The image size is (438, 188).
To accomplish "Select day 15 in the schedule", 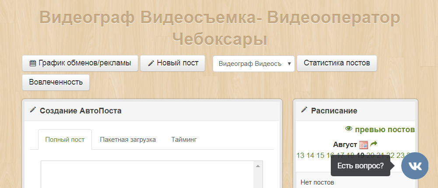I will [320, 155].
